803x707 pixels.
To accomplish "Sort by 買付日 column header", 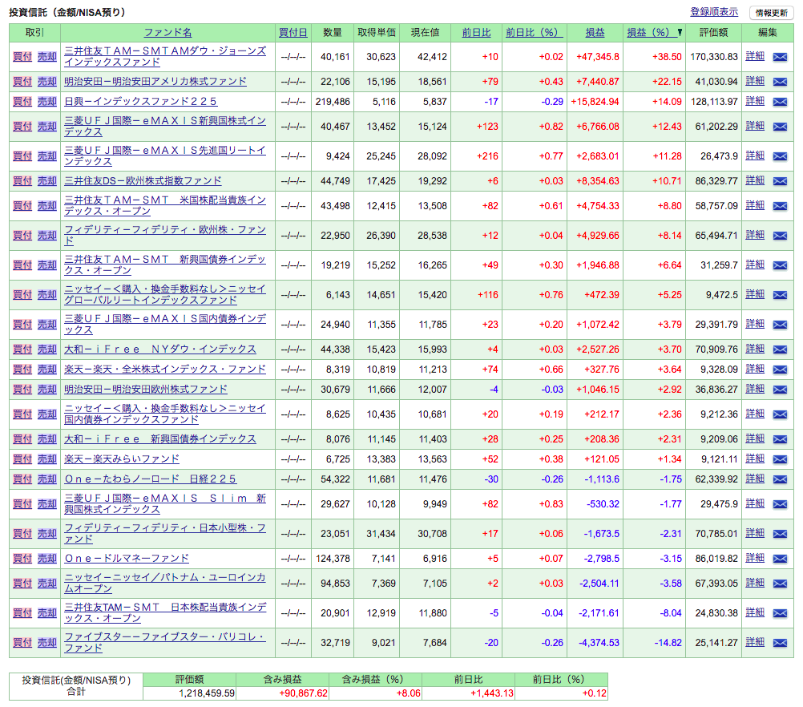I will (293, 33).
